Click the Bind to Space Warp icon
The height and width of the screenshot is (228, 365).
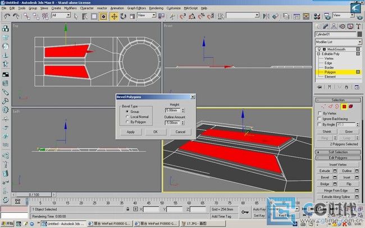tap(45, 16)
